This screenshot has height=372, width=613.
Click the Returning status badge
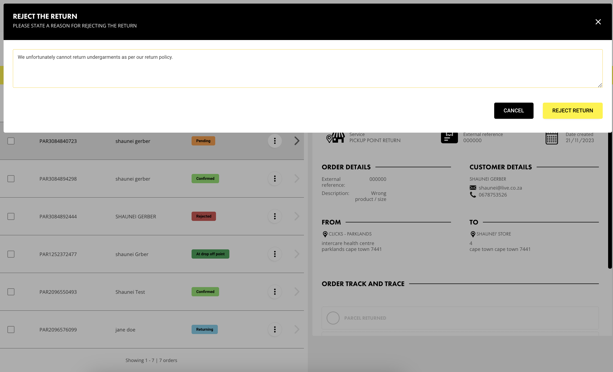click(x=205, y=329)
